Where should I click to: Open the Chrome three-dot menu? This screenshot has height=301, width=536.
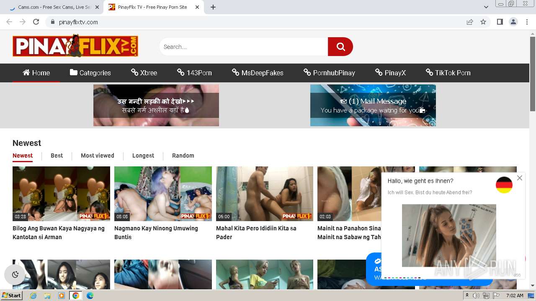pyautogui.click(x=527, y=22)
